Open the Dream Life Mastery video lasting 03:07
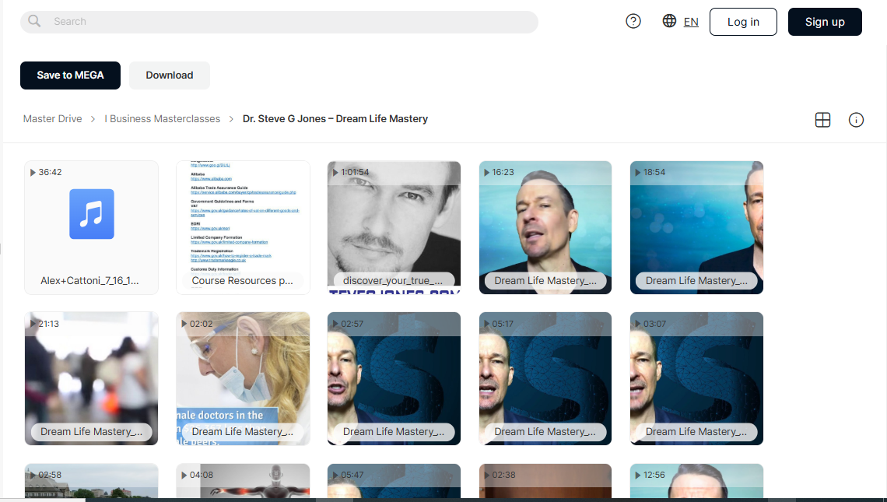887x502 pixels. (x=696, y=378)
